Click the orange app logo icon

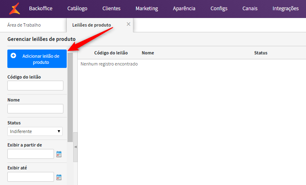click(x=15, y=9)
